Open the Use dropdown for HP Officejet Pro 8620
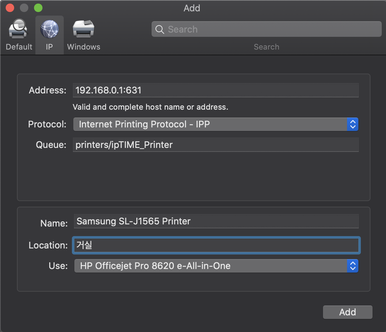Screen dimensions: 386x332 [x=216, y=266]
